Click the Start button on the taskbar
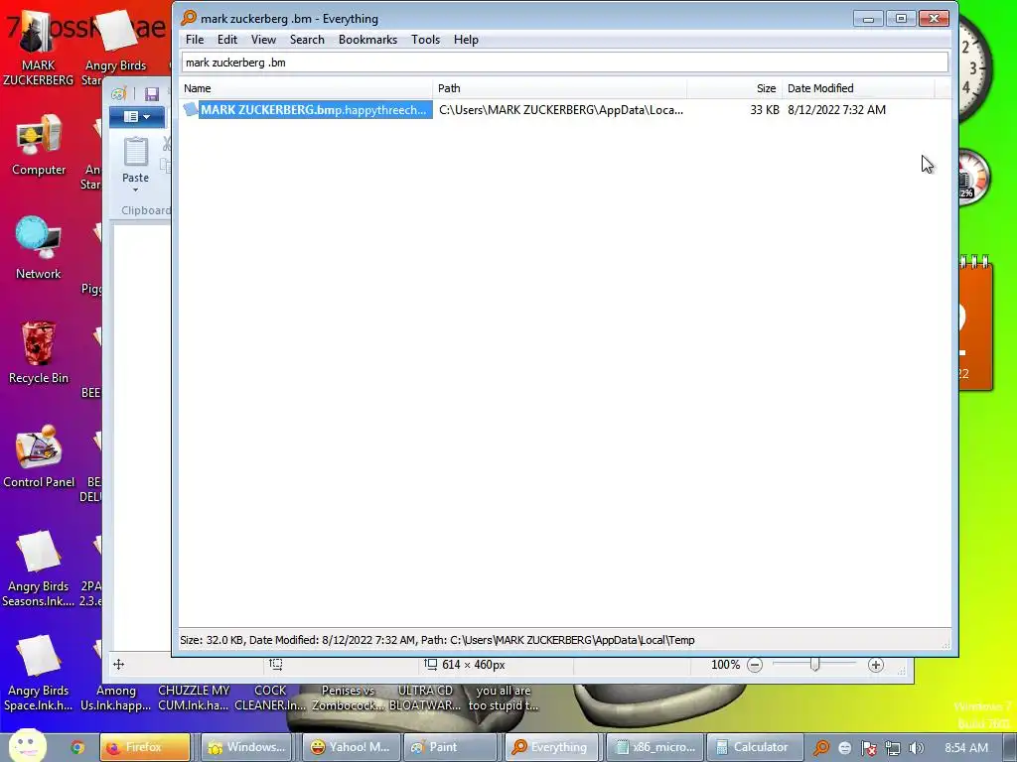1017x762 pixels. click(28, 746)
